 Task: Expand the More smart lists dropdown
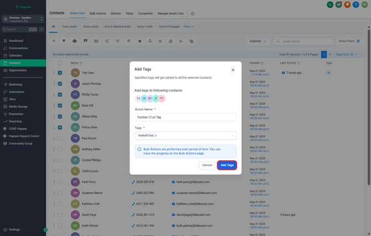[189, 26]
